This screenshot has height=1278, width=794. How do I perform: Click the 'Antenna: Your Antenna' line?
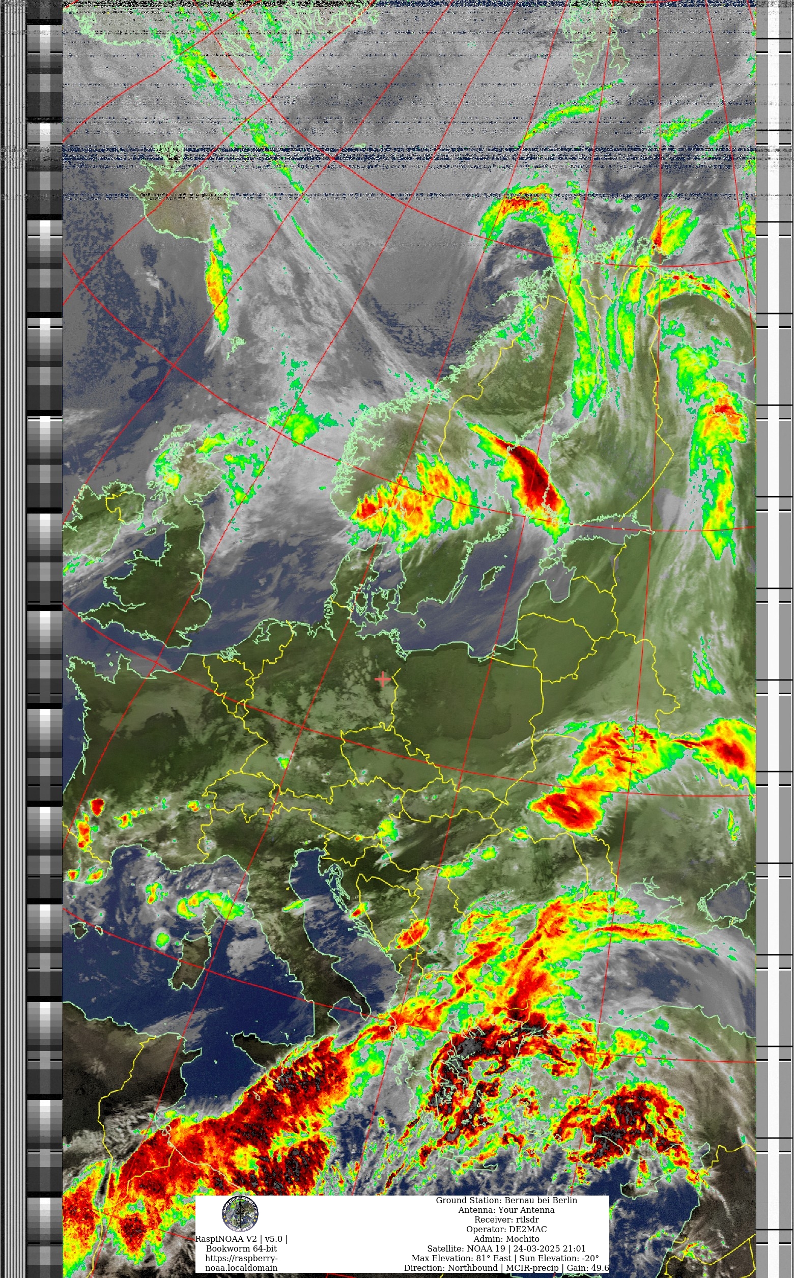point(506,1210)
